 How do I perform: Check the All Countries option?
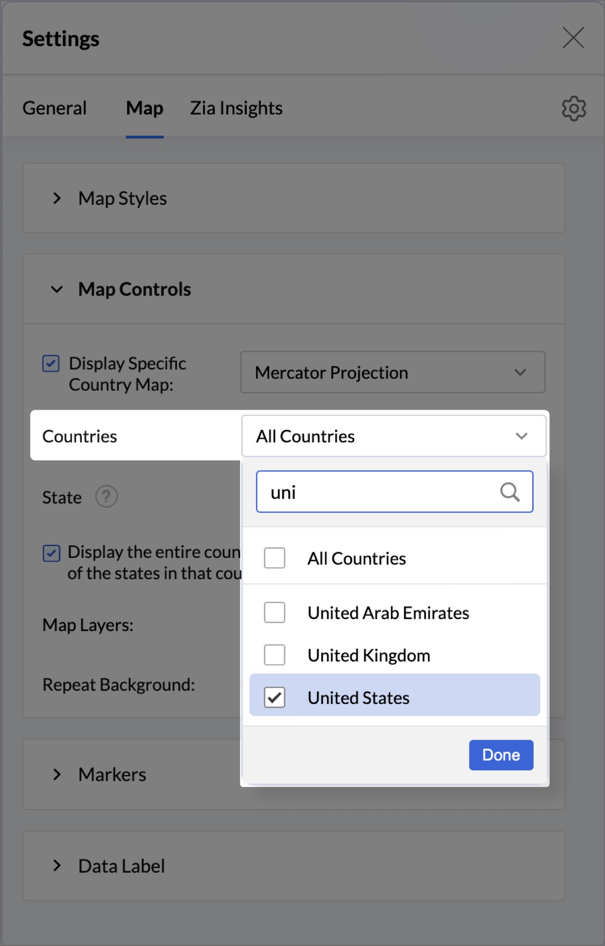click(275, 558)
